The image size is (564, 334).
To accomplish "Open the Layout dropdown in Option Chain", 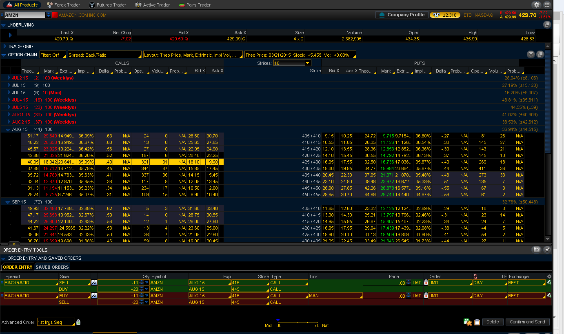I will (x=193, y=55).
